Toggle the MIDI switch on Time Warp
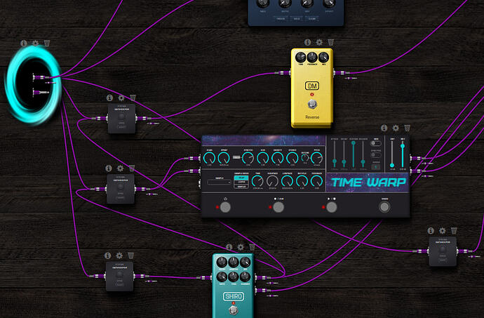Screen dimensions: 484x318 tap(376, 144)
